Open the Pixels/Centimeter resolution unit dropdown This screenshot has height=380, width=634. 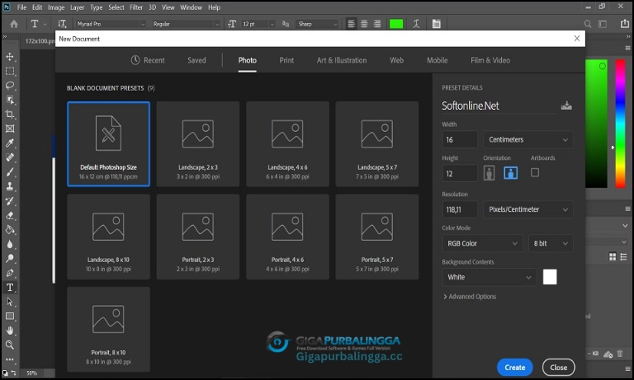point(528,209)
